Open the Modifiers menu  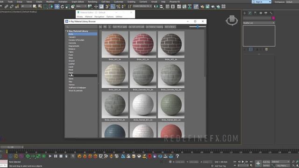point(50,2)
